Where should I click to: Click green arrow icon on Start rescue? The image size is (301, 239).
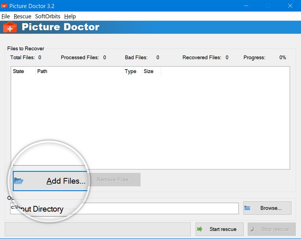point(200,229)
